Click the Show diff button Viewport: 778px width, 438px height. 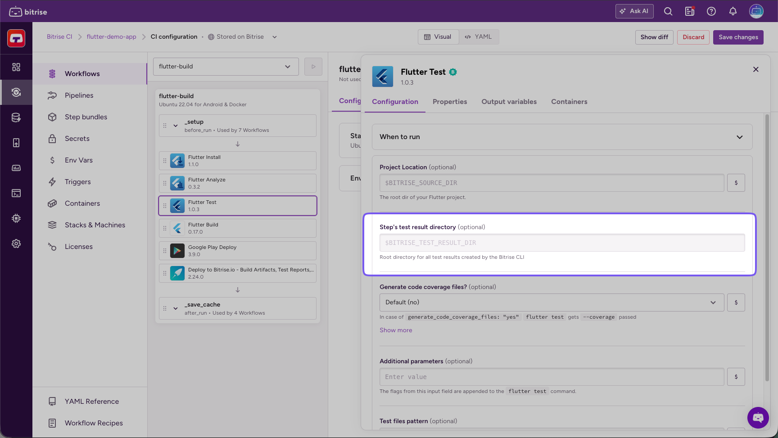654,37
